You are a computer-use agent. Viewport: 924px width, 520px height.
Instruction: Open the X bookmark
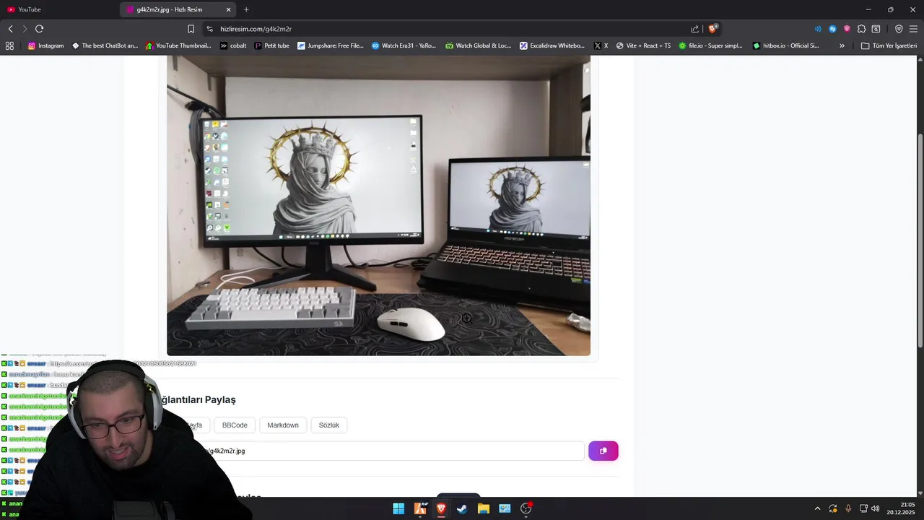[x=601, y=45]
